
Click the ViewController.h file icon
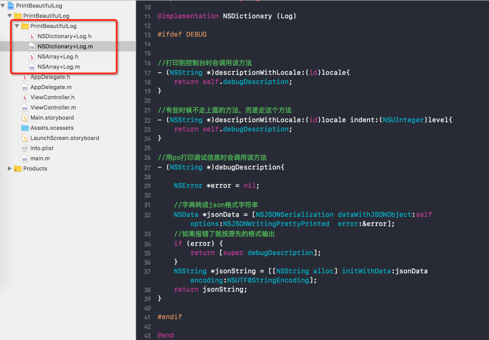click(x=25, y=97)
